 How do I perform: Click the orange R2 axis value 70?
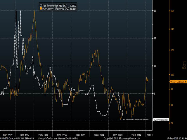click(x=172, y=123)
